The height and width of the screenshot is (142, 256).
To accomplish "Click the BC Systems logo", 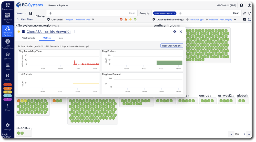I will pyautogui.click(x=29, y=5).
